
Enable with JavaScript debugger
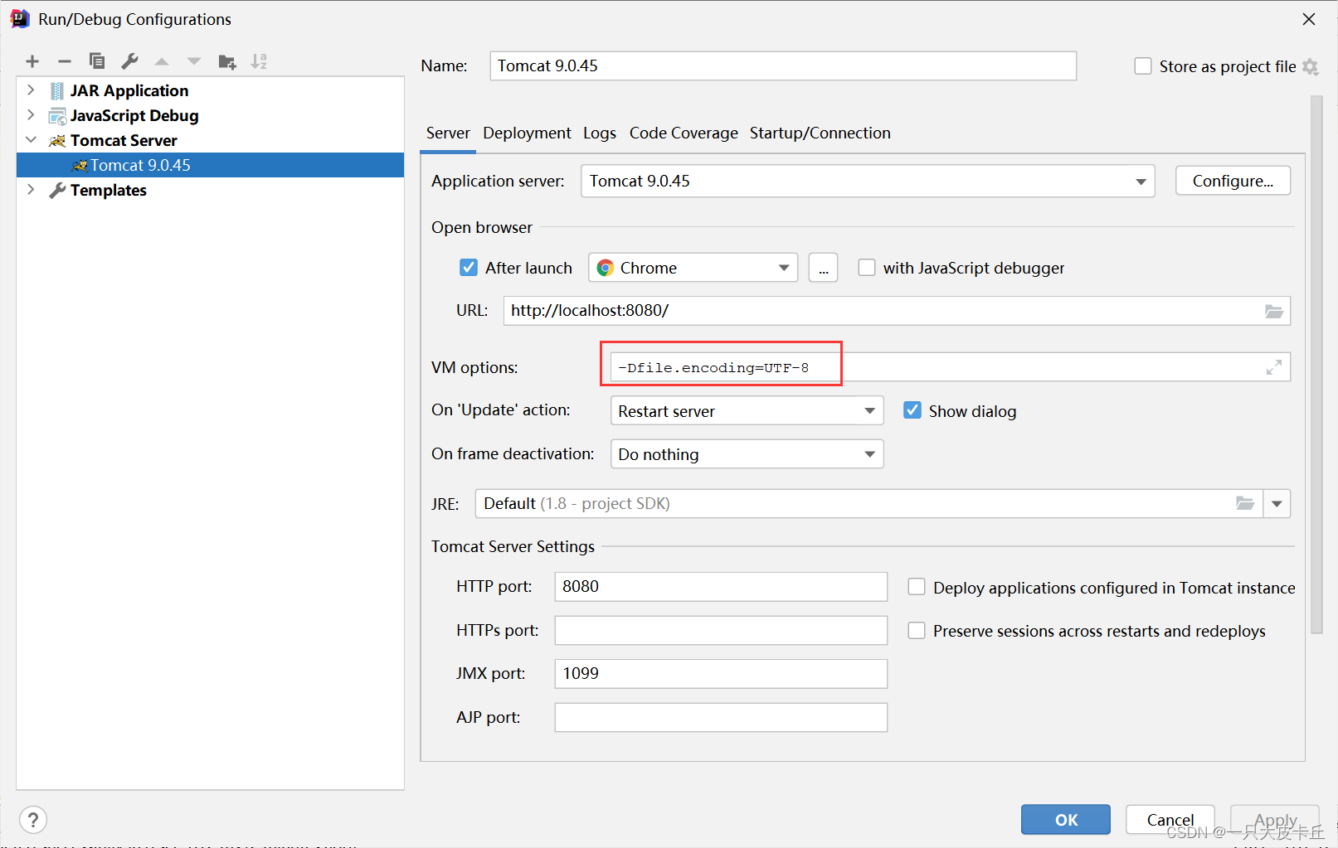pos(867,268)
